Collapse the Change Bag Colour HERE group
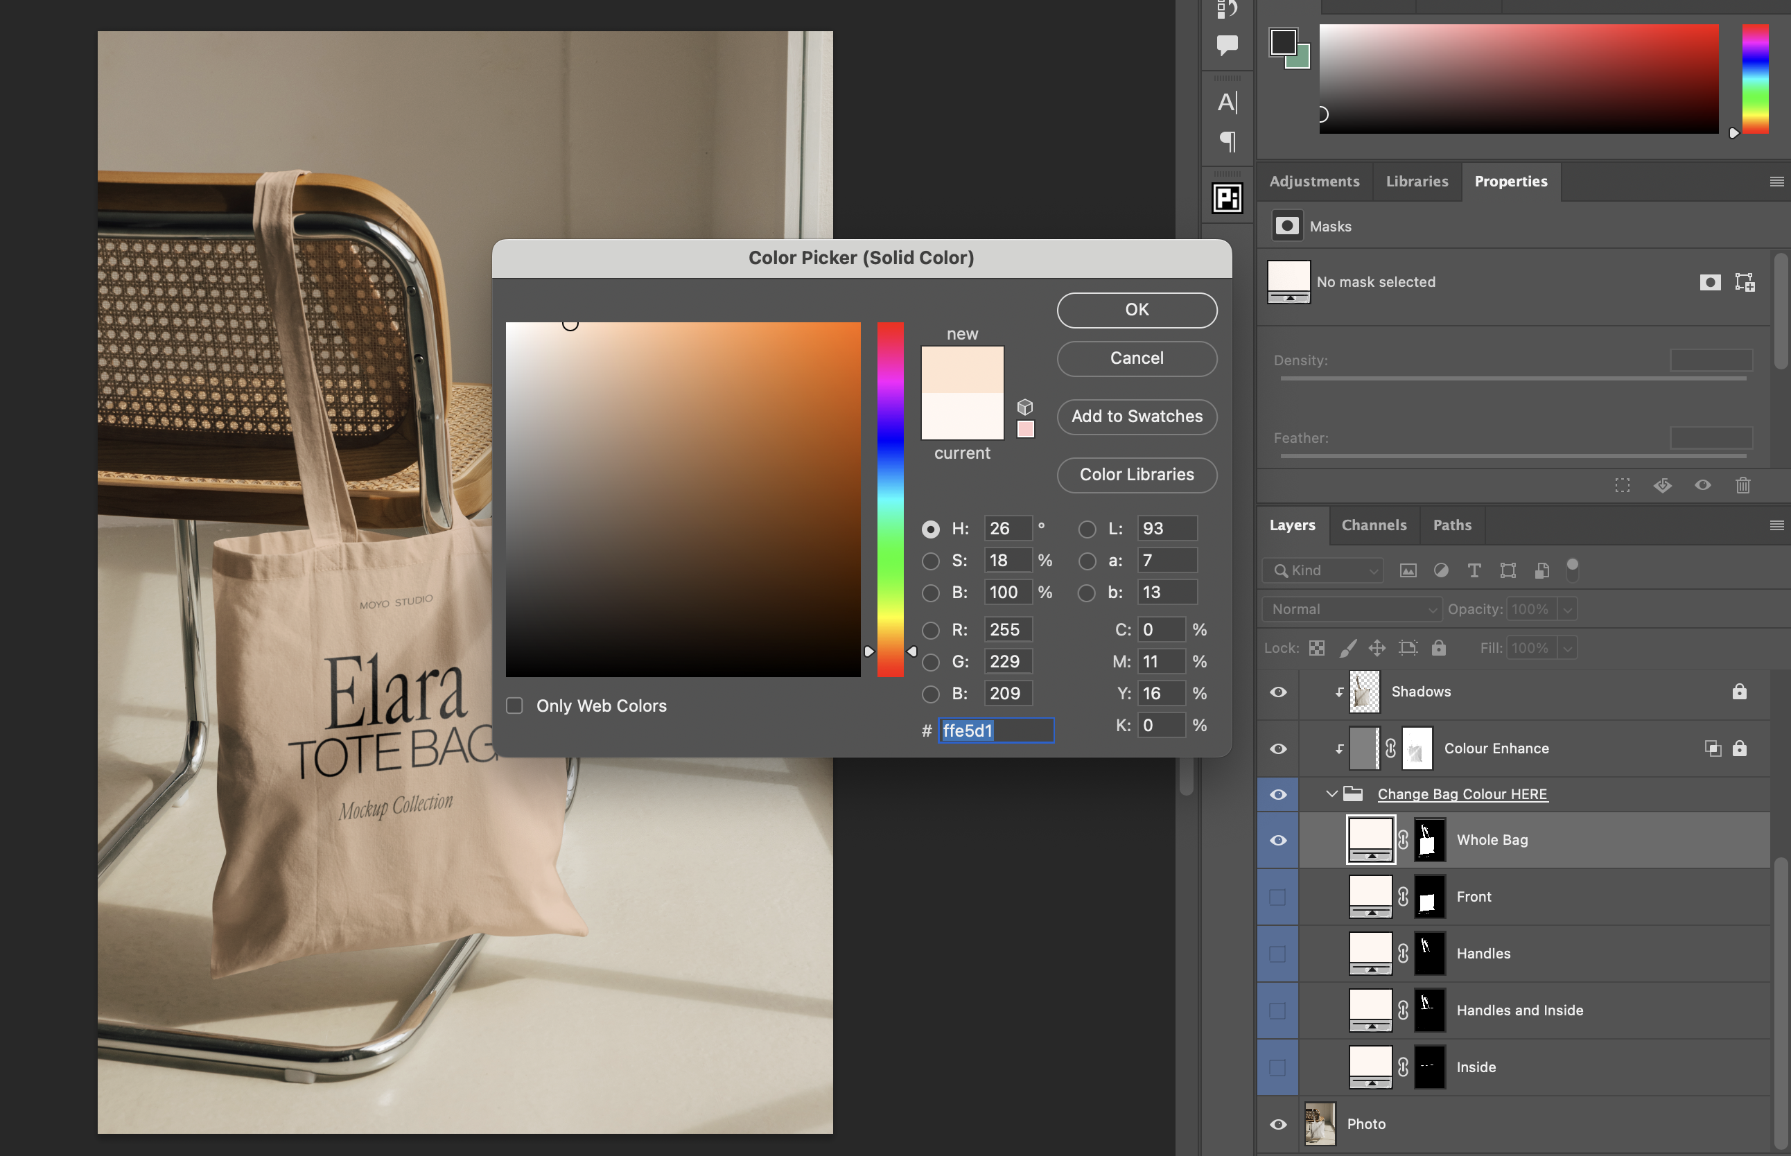Viewport: 1791px width, 1156px height. pyautogui.click(x=1331, y=794)
